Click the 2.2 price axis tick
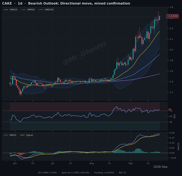182x176 pixels. (171, 39)
